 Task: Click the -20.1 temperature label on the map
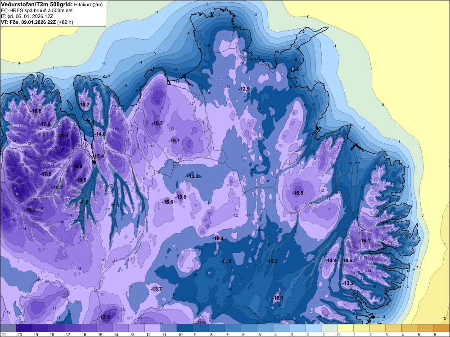[63, 136]
